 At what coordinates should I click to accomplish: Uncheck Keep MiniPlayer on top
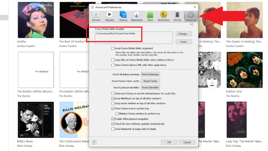click(x=113, y=98)
